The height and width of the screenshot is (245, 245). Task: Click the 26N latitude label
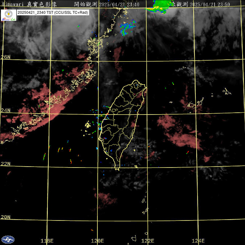click(6, 57)
